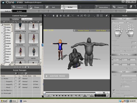Click the folder icon in Content Manager toolbar

[4, 22]
